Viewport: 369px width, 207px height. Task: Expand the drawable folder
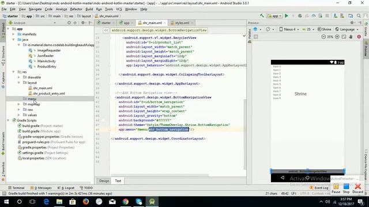[x=19, y=77]
